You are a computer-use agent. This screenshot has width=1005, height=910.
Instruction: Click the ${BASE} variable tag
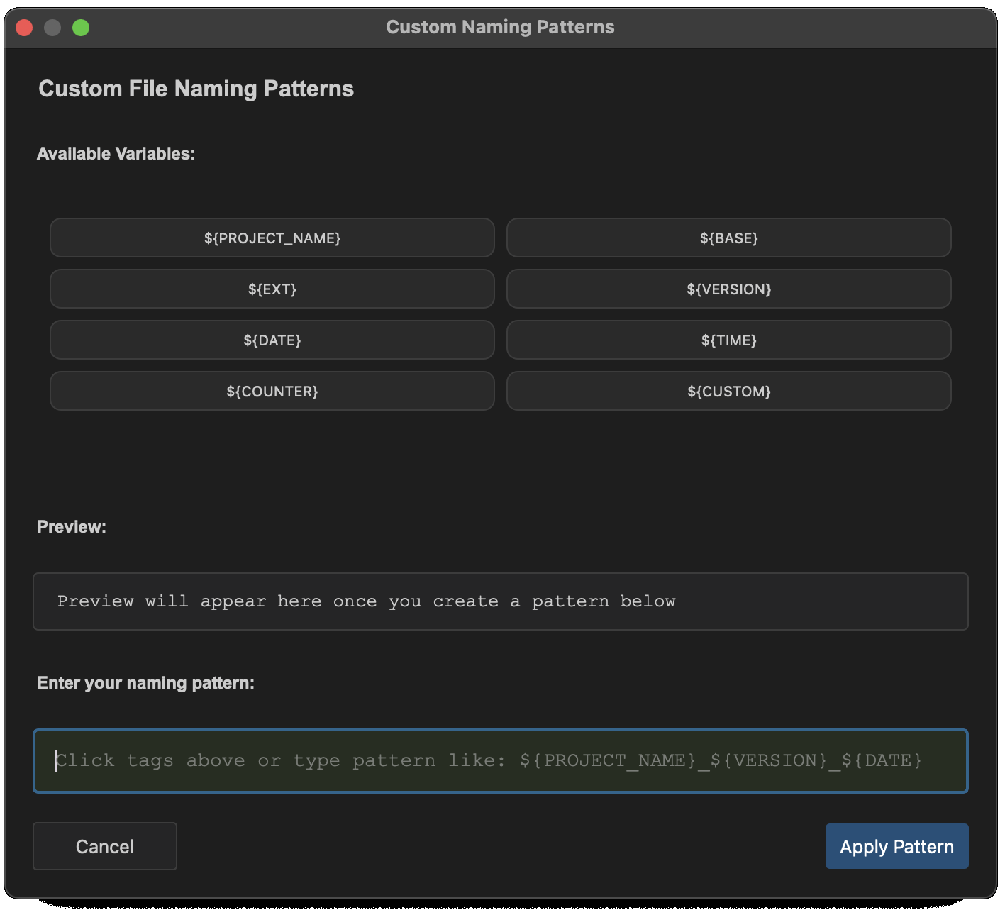click(x=728, y=238)
